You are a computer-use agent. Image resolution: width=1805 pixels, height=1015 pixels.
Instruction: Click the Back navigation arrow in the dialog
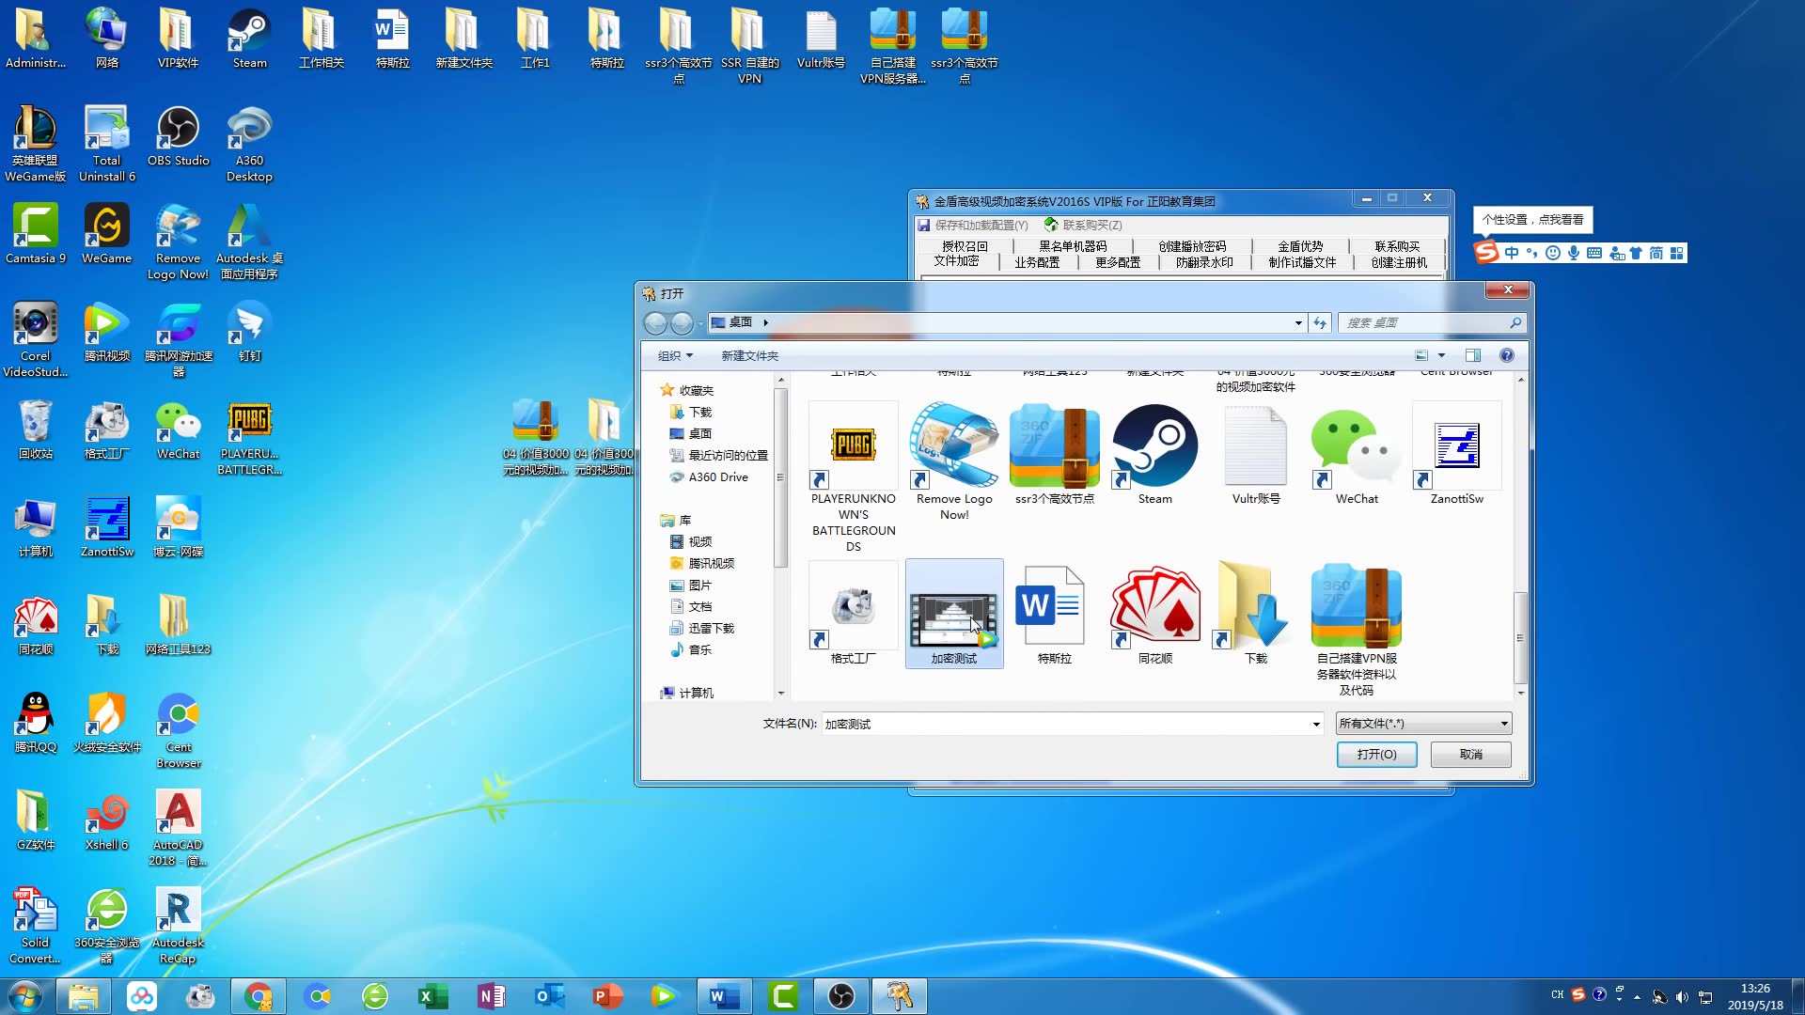click(655, 323)
